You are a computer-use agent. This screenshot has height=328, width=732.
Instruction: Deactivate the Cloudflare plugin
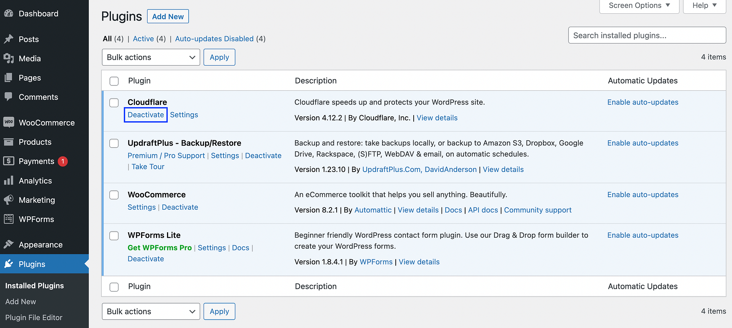click(x=146, y=115)
